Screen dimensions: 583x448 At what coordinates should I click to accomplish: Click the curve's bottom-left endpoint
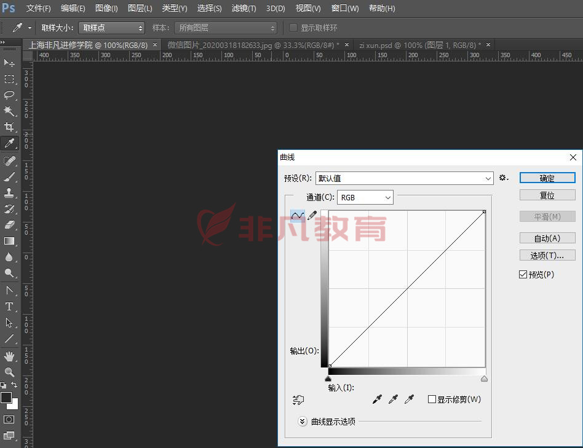330,366
